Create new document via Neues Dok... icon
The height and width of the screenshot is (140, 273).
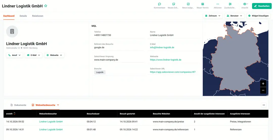pyautogui.click(x=174, y=4)
